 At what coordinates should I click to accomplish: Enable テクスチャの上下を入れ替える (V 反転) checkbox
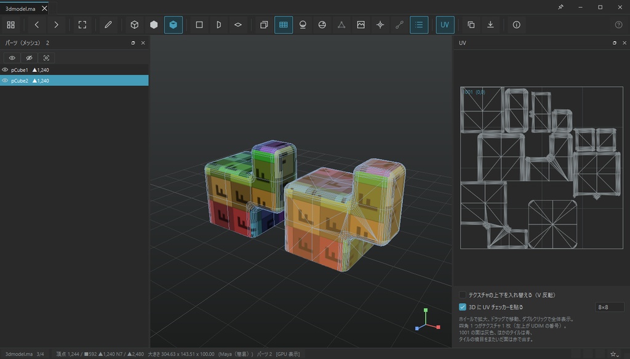pyautogui.click(x=463, y=295)
